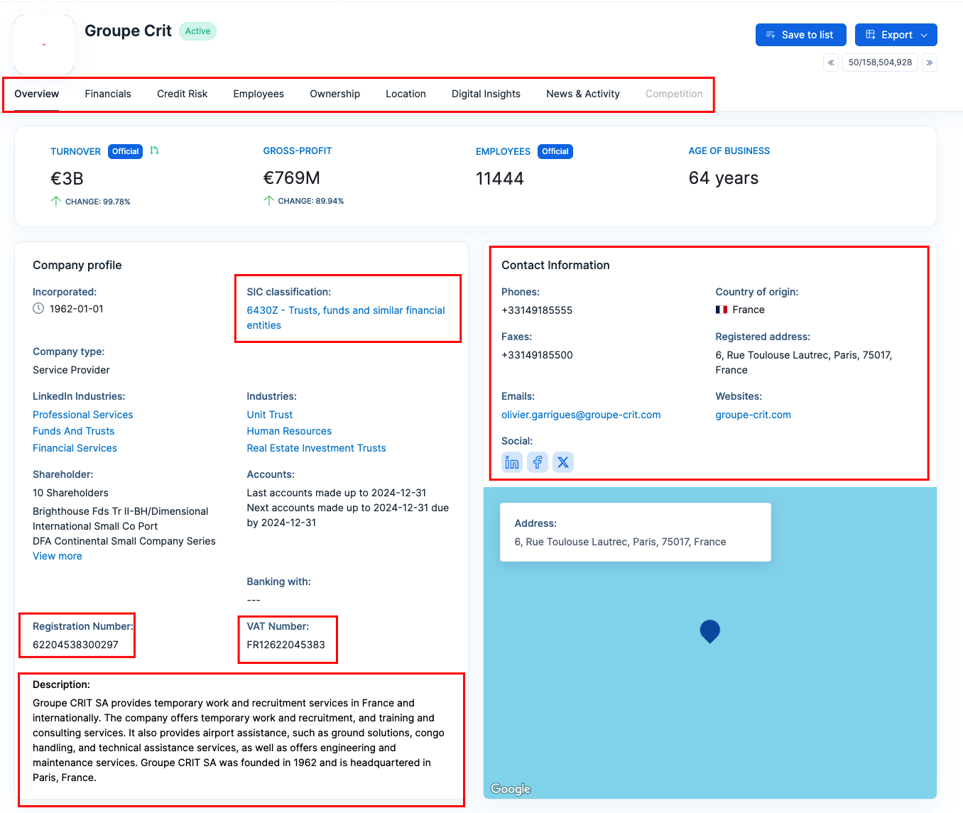The height and width of the screenshot is (813, 963).
Task: Click the olivier.garrigues email link
Action: pos(581,415)
